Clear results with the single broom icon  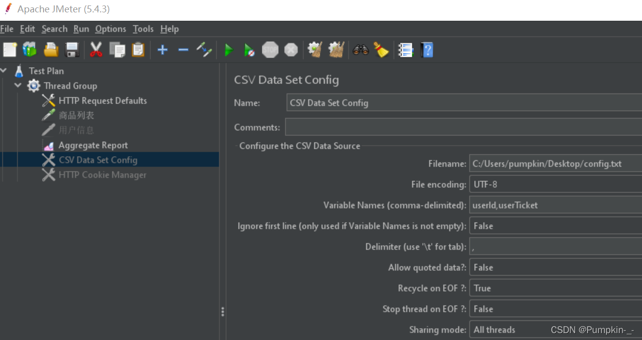point(315,49)
